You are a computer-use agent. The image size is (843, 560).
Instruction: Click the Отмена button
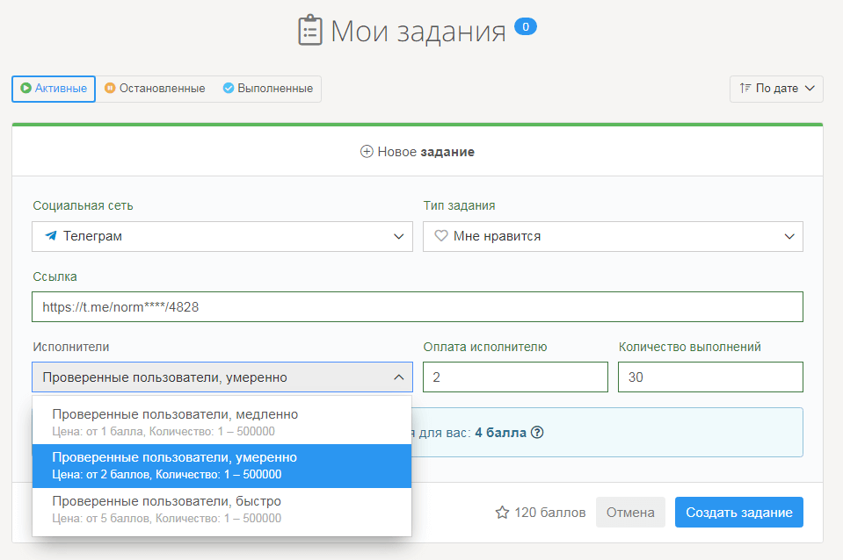tap(630, 513)
